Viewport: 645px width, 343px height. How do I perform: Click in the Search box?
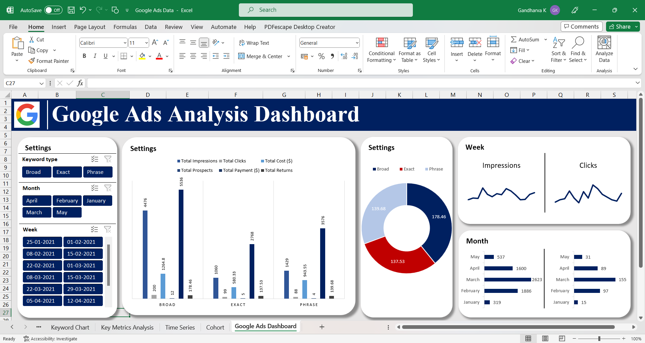(x=326, y=10)
